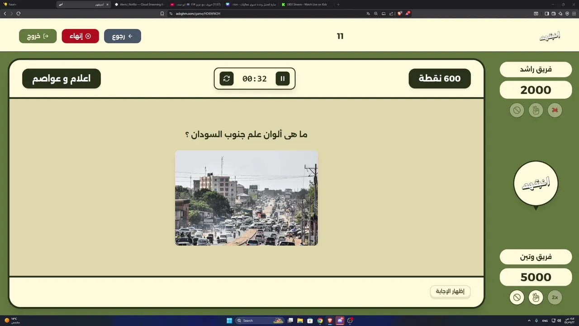Click فريق راشد score 2000
Viewport: 579px width, 326px height.
coord(536,90)
